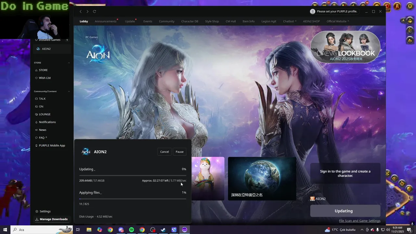Image resolution: width=416 pixels, height=234 pixels.
Task: Collapse the STORE section chevron
Action: point(69,63)
